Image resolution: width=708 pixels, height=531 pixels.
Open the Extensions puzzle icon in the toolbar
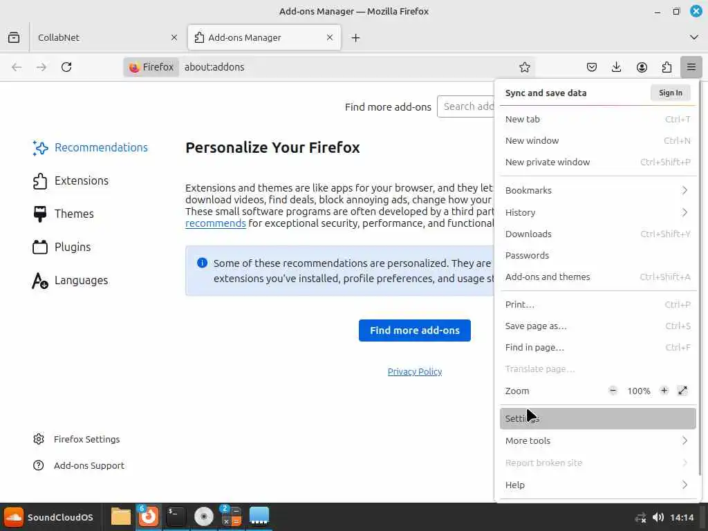[667, 67]
